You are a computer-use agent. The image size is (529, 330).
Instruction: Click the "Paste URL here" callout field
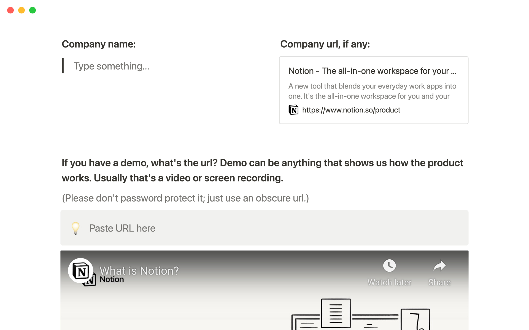tap(122, 228)
